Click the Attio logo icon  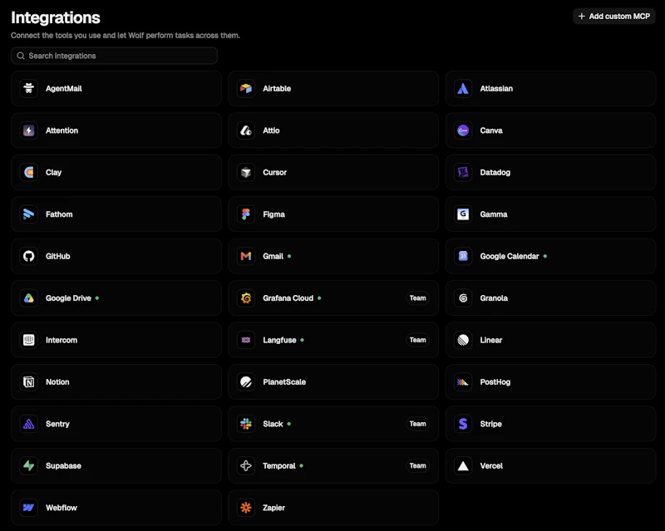(x=246, y=130)
